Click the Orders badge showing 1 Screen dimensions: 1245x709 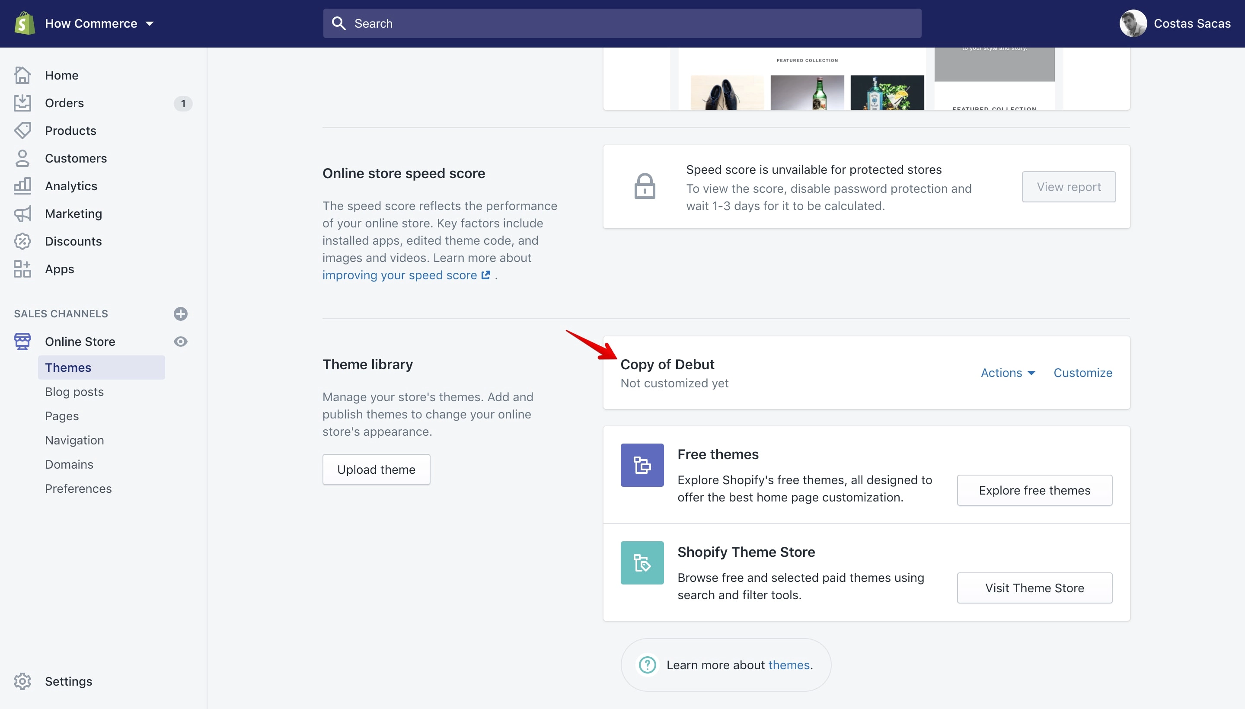click(183, 103)
